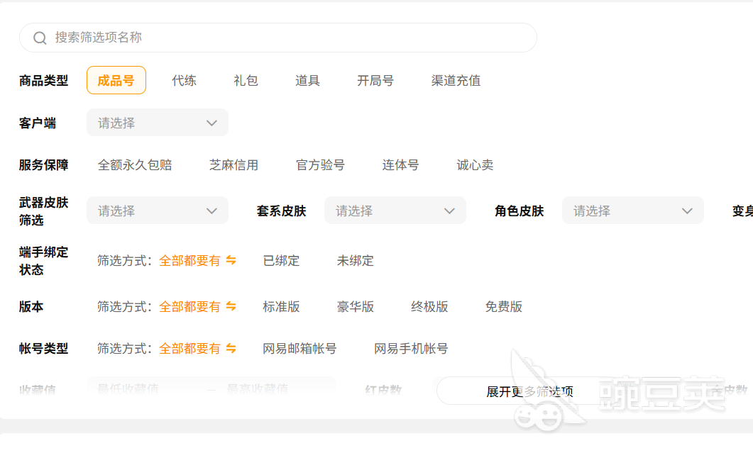Click the 最低收藏值 input box
Screen dimensions: 753x453
click(x=142, y=388)
